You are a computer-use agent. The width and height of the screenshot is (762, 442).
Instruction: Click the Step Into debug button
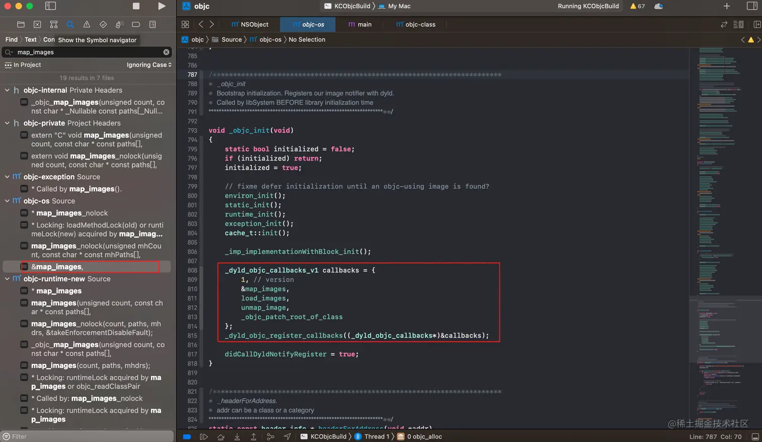237,436
